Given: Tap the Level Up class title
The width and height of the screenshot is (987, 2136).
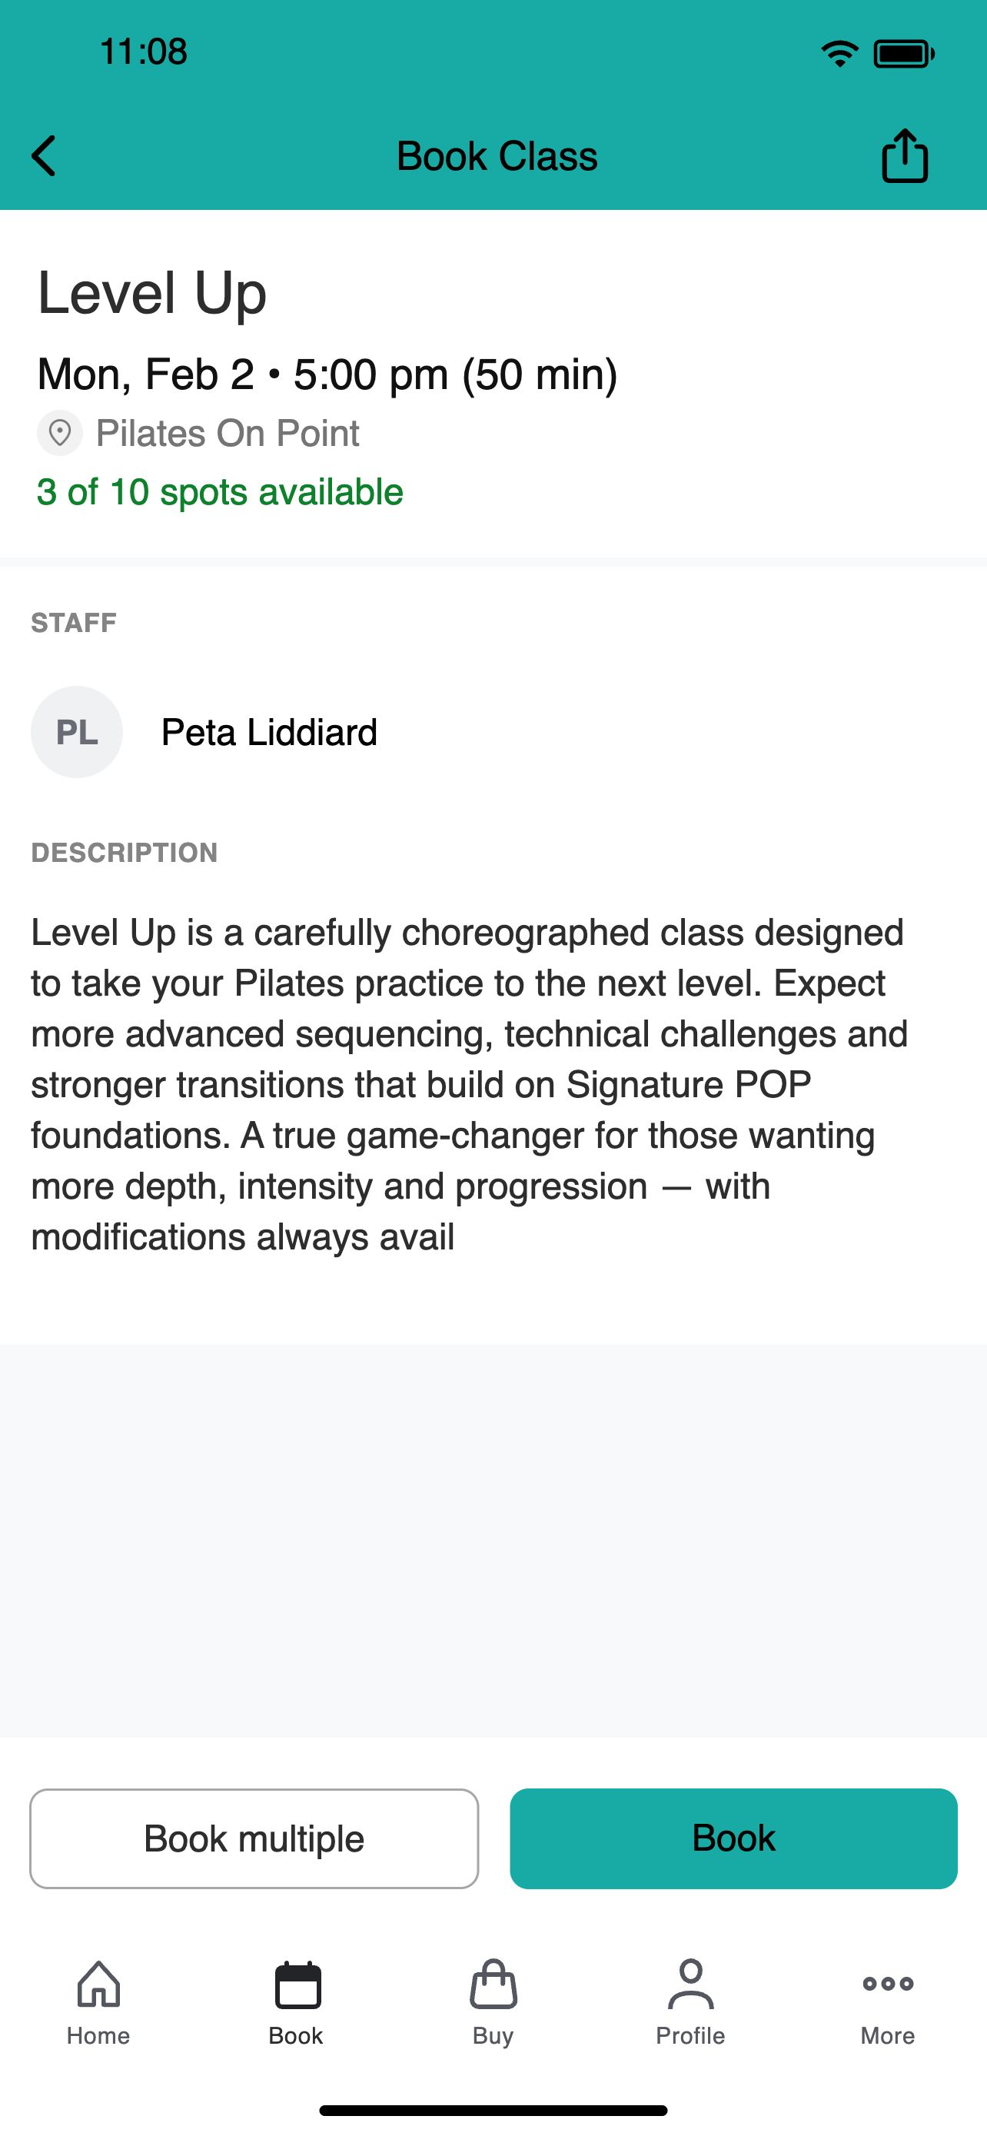Looking at the screenshot, I should (x=152, y=294).
